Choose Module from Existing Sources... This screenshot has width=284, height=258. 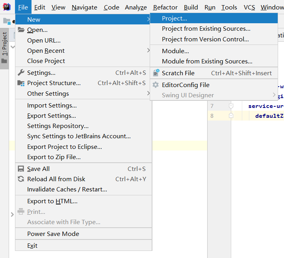tap(214, 61)
